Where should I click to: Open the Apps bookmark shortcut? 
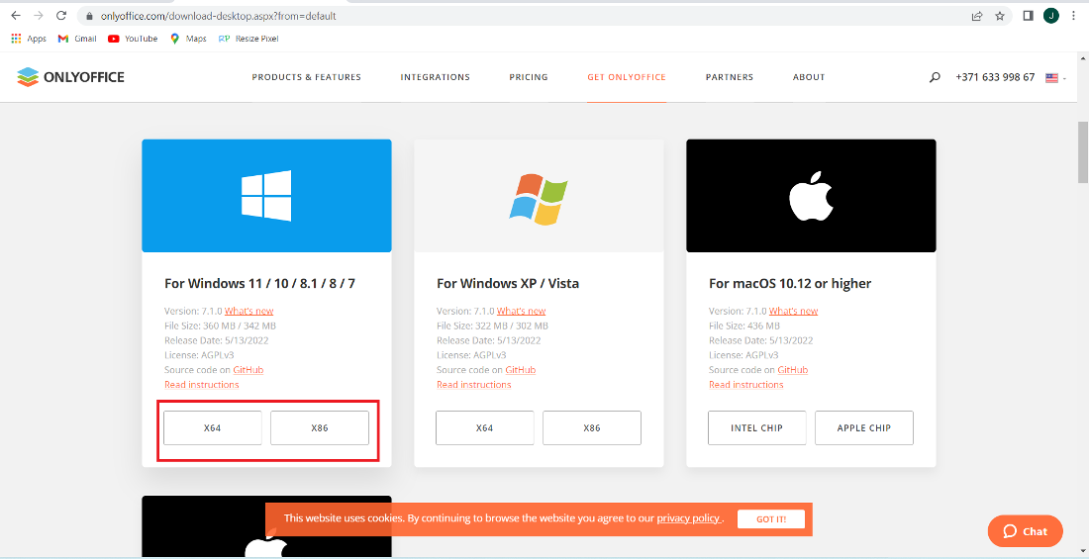29,39
